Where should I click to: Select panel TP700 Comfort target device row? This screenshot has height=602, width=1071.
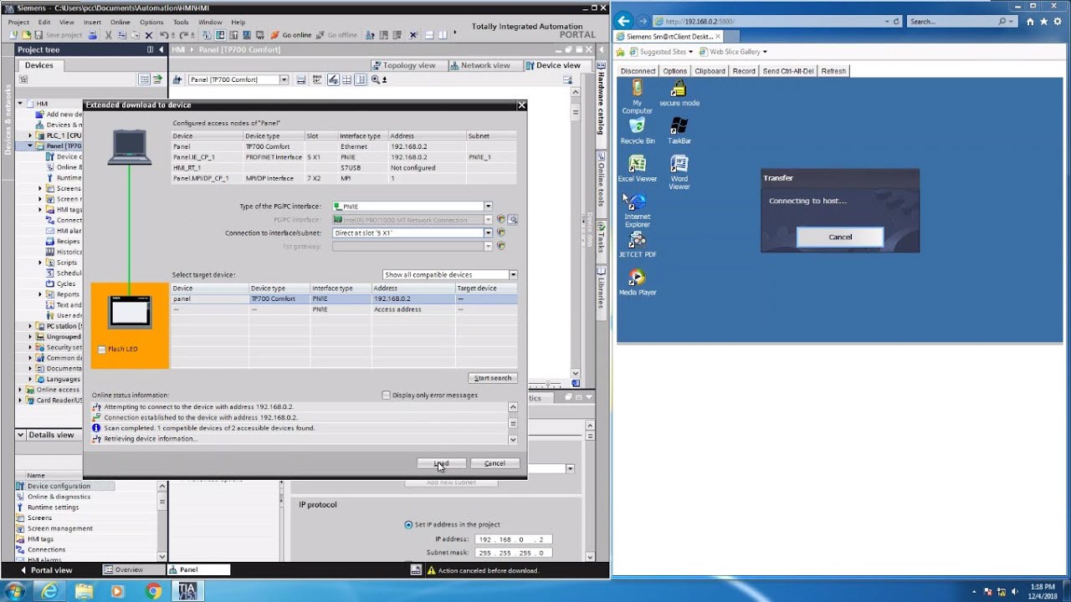click(x=344, y=298)
